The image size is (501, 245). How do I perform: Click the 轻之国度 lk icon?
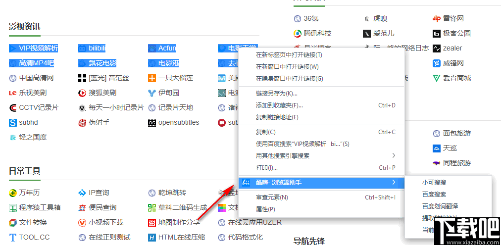click(13, 138)
